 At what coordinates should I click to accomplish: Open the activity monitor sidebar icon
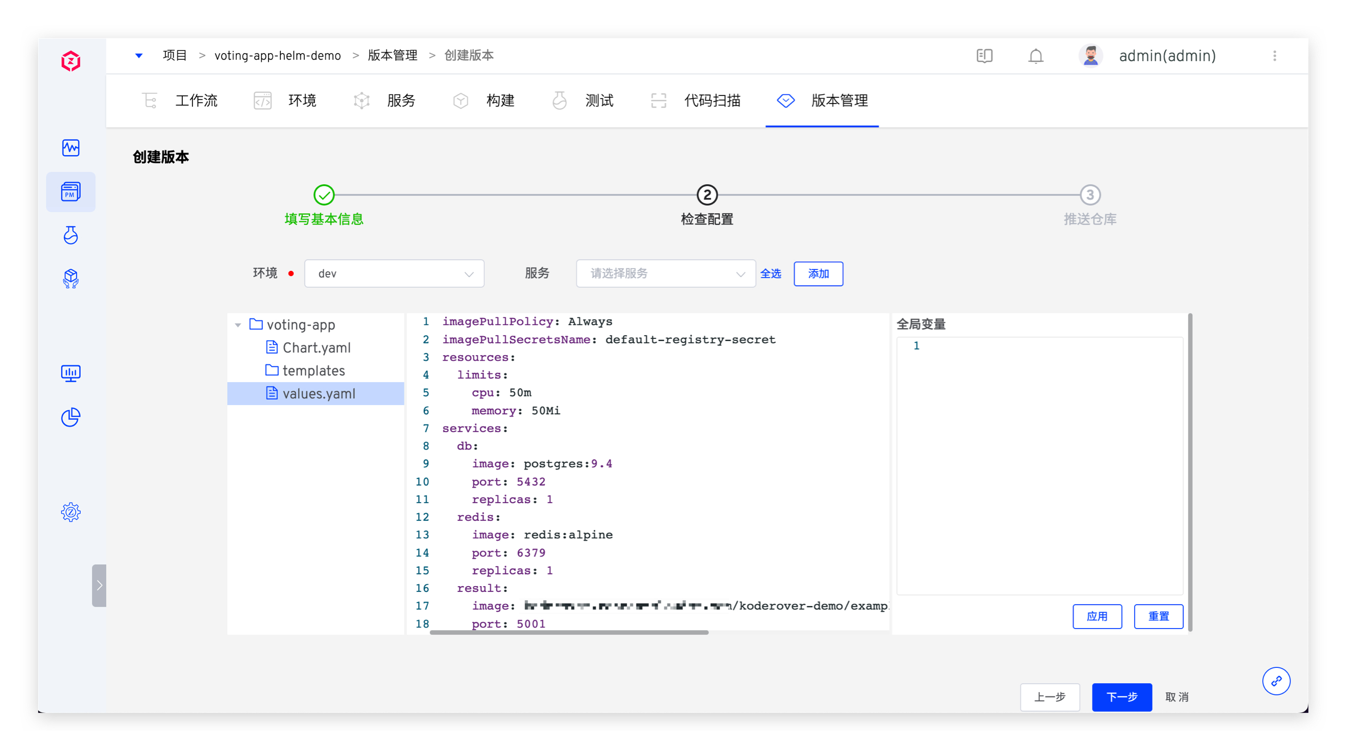70,148
